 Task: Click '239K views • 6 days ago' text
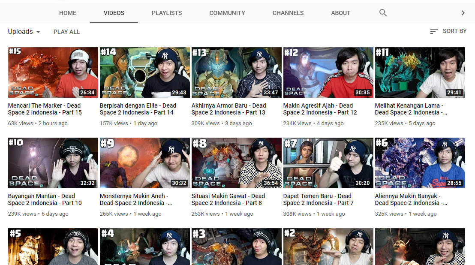tap(38, 214)
